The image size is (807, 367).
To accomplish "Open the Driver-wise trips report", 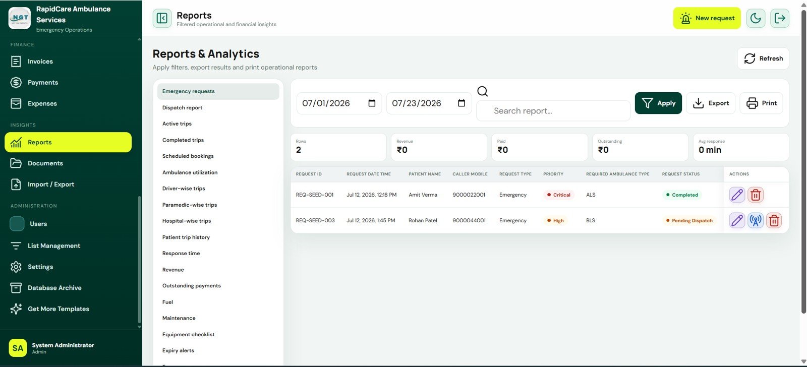I will tap(218, 189).
